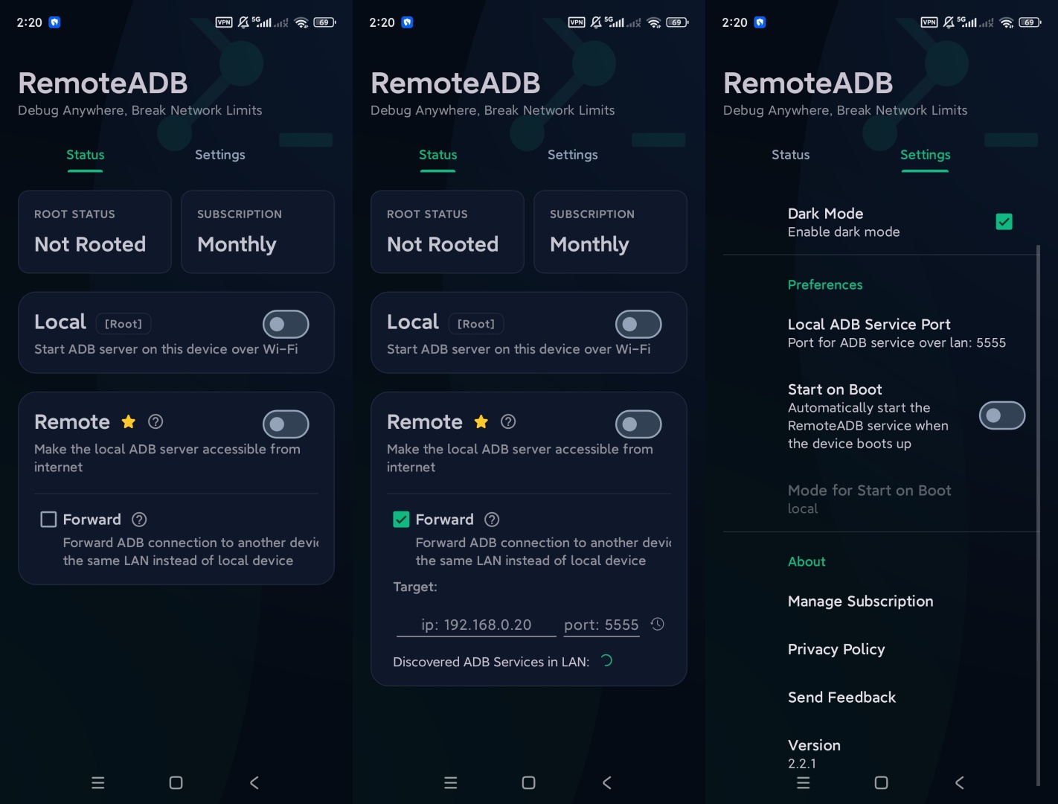The width and height of the screenshot is (1058, 804).
Task: Open the Privacy Policy
Action: pyautogui.click(x=836, y=649)
